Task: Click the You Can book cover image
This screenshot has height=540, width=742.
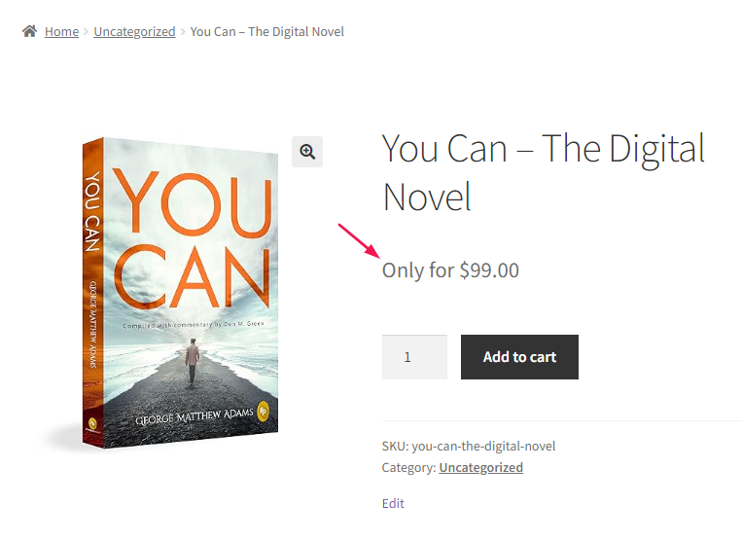Action: pyautogui.click(x=180, y=294)
